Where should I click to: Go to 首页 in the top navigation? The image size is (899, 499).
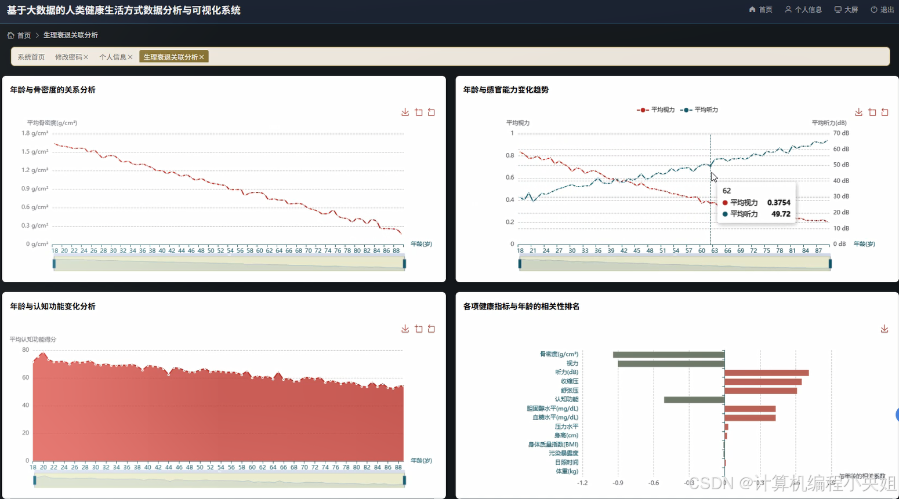click(760, 10)
